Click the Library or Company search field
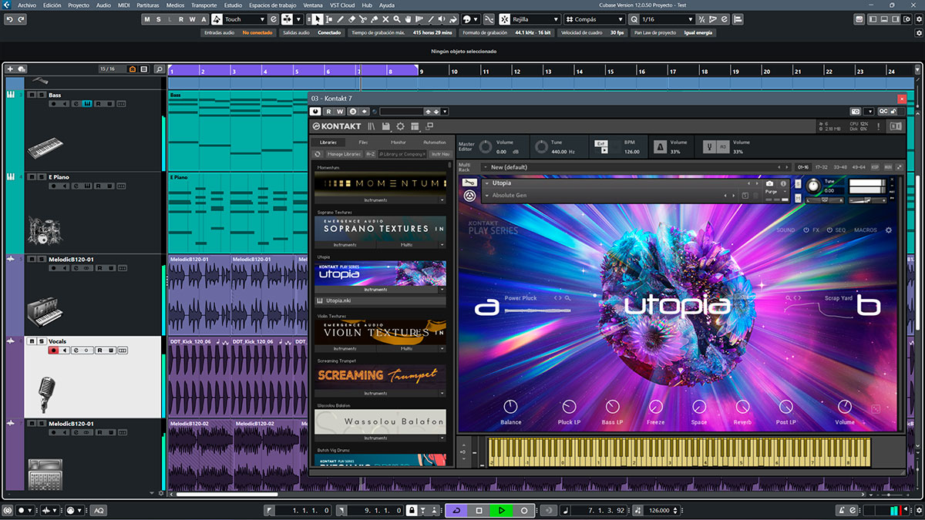The height and width of the screenshot is (520, 925). 402,154
